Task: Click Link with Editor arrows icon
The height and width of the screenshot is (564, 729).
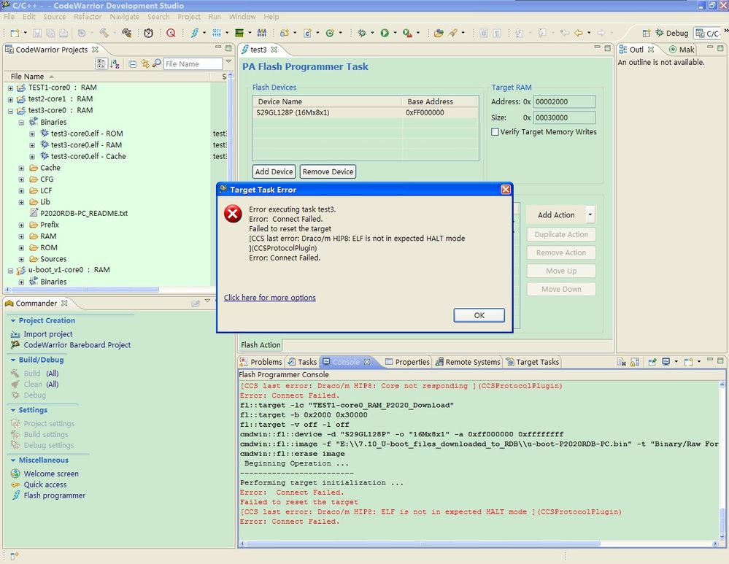Action: 145,63
